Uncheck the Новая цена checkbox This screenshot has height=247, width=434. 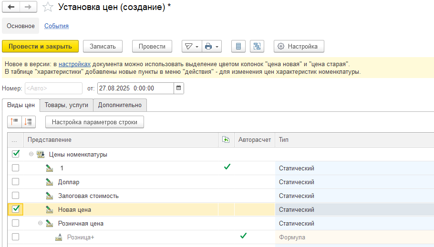click(x=16, y=209)
